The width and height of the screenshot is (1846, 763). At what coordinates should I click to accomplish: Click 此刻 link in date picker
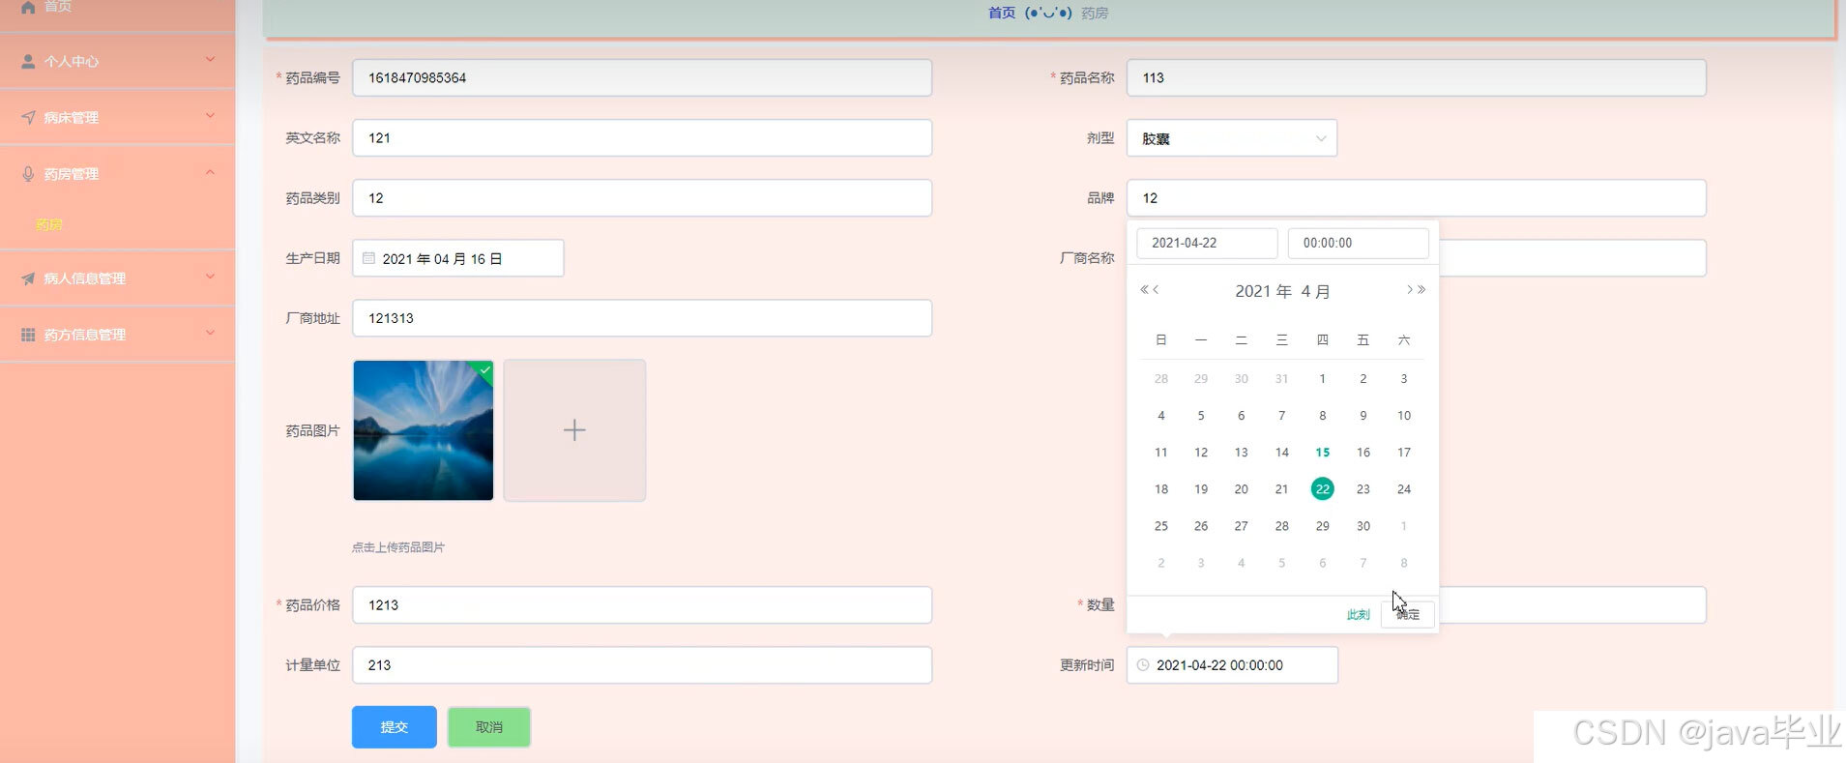pos(1358,614)
